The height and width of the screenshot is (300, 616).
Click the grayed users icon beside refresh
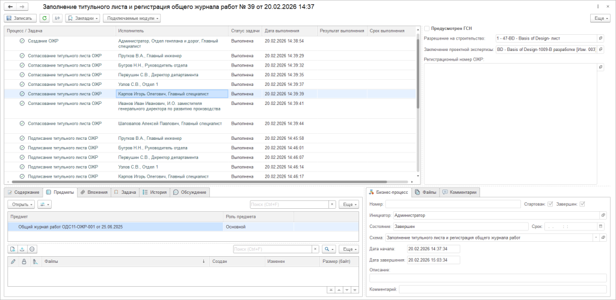tap(57, 18)
